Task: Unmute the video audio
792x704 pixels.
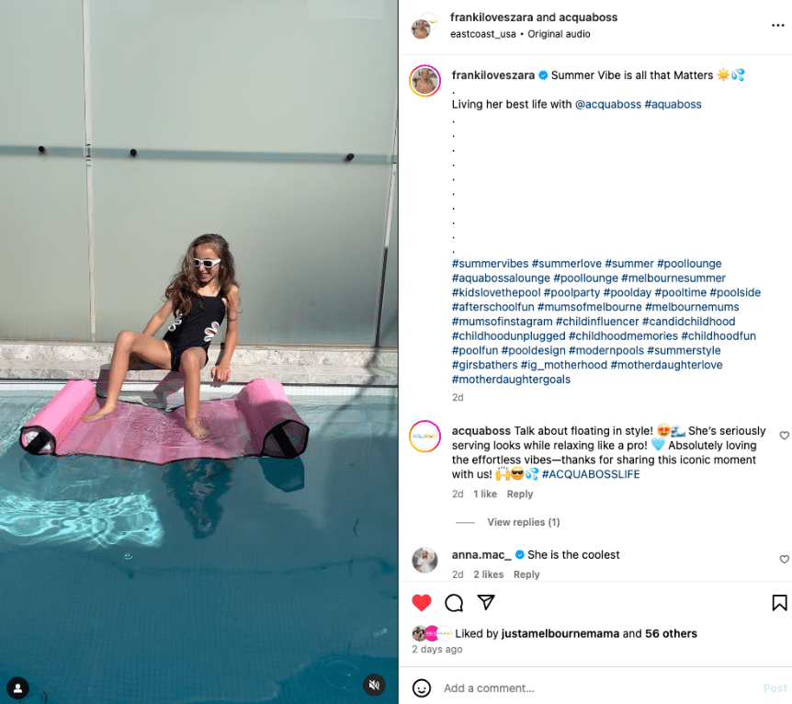Action: click(374, 685)
